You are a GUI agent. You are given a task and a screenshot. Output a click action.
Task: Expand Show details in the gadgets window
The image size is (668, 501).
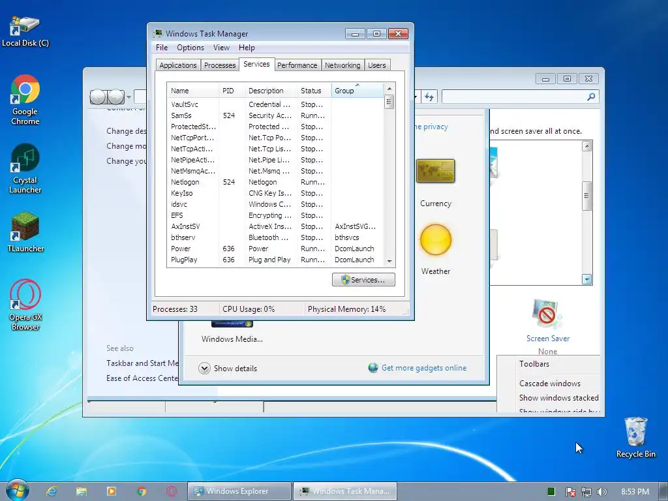228,368
